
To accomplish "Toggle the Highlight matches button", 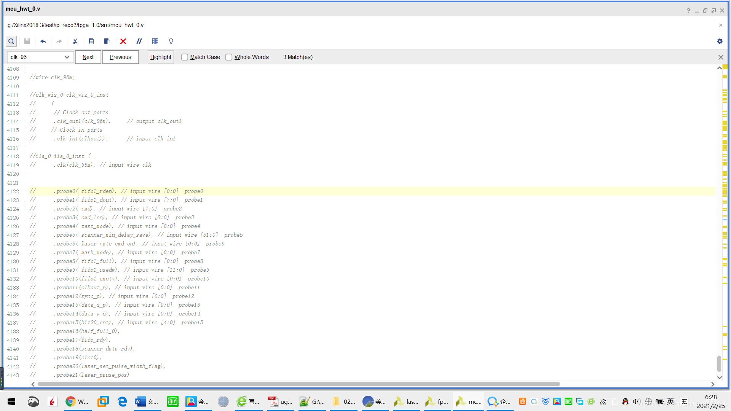I will point(161,57).
